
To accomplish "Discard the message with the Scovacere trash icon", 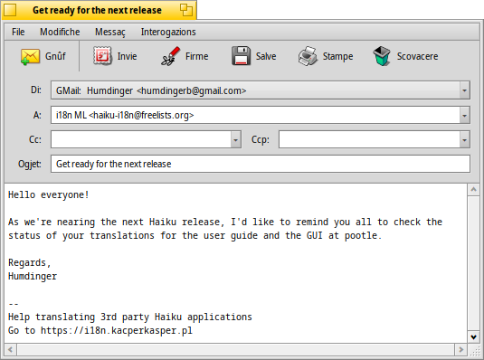I will point(382,56).
